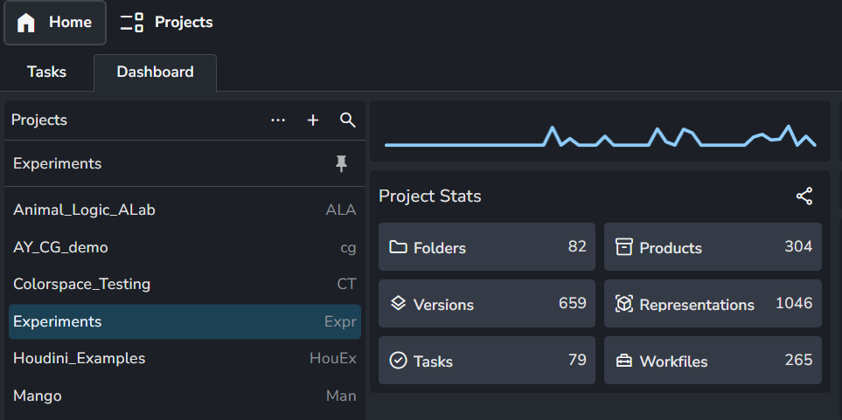Open the projects search magnifier
842x420 pixels.
[x=347, y=120]
